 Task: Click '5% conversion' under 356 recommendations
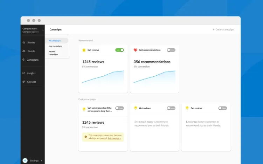pyautogui.click(x=141, y=67)
